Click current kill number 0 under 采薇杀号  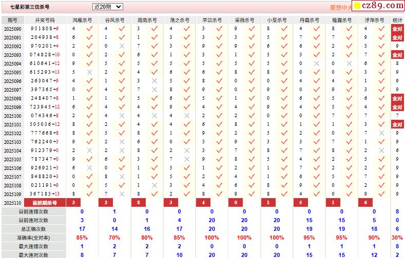tap(236, 203)
